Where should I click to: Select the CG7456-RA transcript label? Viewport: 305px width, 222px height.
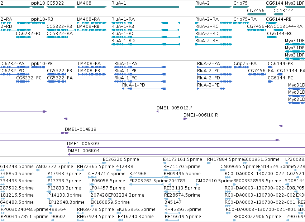point(260,26)
